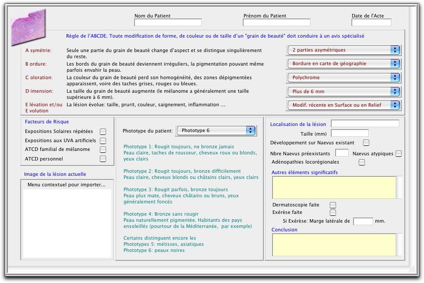424x283 pixels.
Task: Open the 'Modif. récente en Surface' dropdown
Action: pos(343,105)
